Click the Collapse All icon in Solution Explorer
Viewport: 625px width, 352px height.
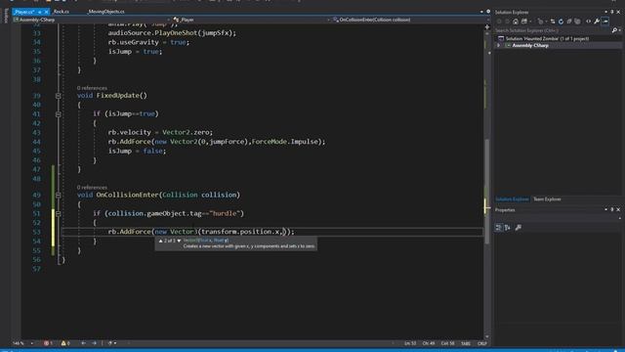[x=569, y=22]
